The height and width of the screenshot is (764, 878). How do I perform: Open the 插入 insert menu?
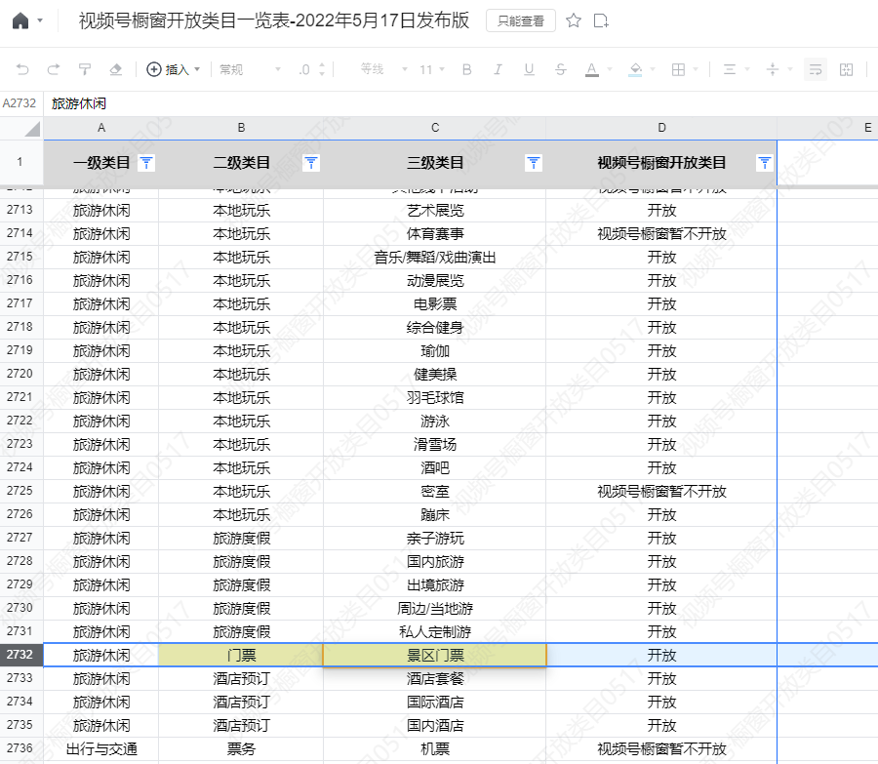tap(173, 69)
